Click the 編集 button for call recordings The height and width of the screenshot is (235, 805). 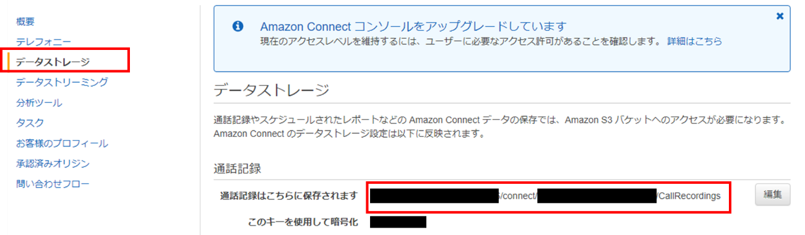click(772, 195)
